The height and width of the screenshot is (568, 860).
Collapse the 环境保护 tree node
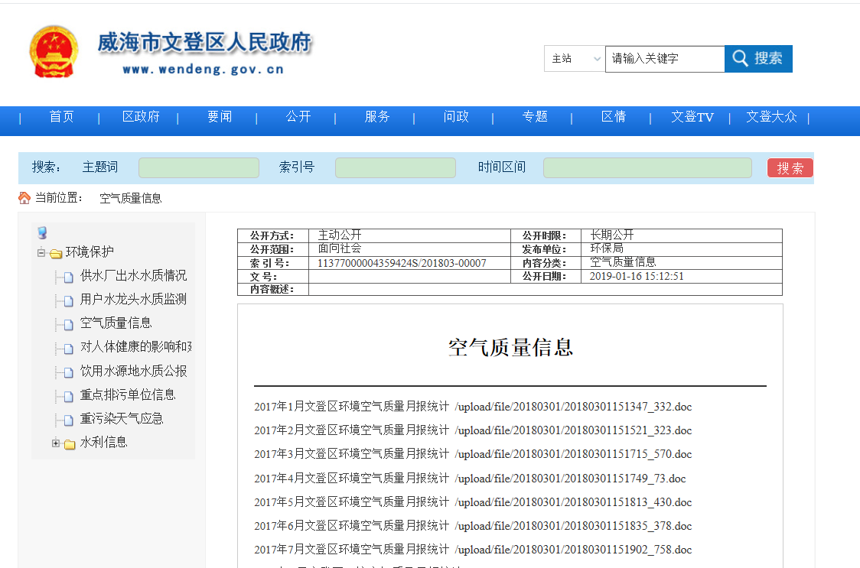[x=41, y=252]
